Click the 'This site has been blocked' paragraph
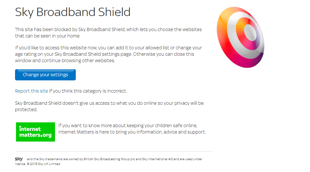Image resolution: width=310 pixels, height=172 pixels. click(108, 33)
